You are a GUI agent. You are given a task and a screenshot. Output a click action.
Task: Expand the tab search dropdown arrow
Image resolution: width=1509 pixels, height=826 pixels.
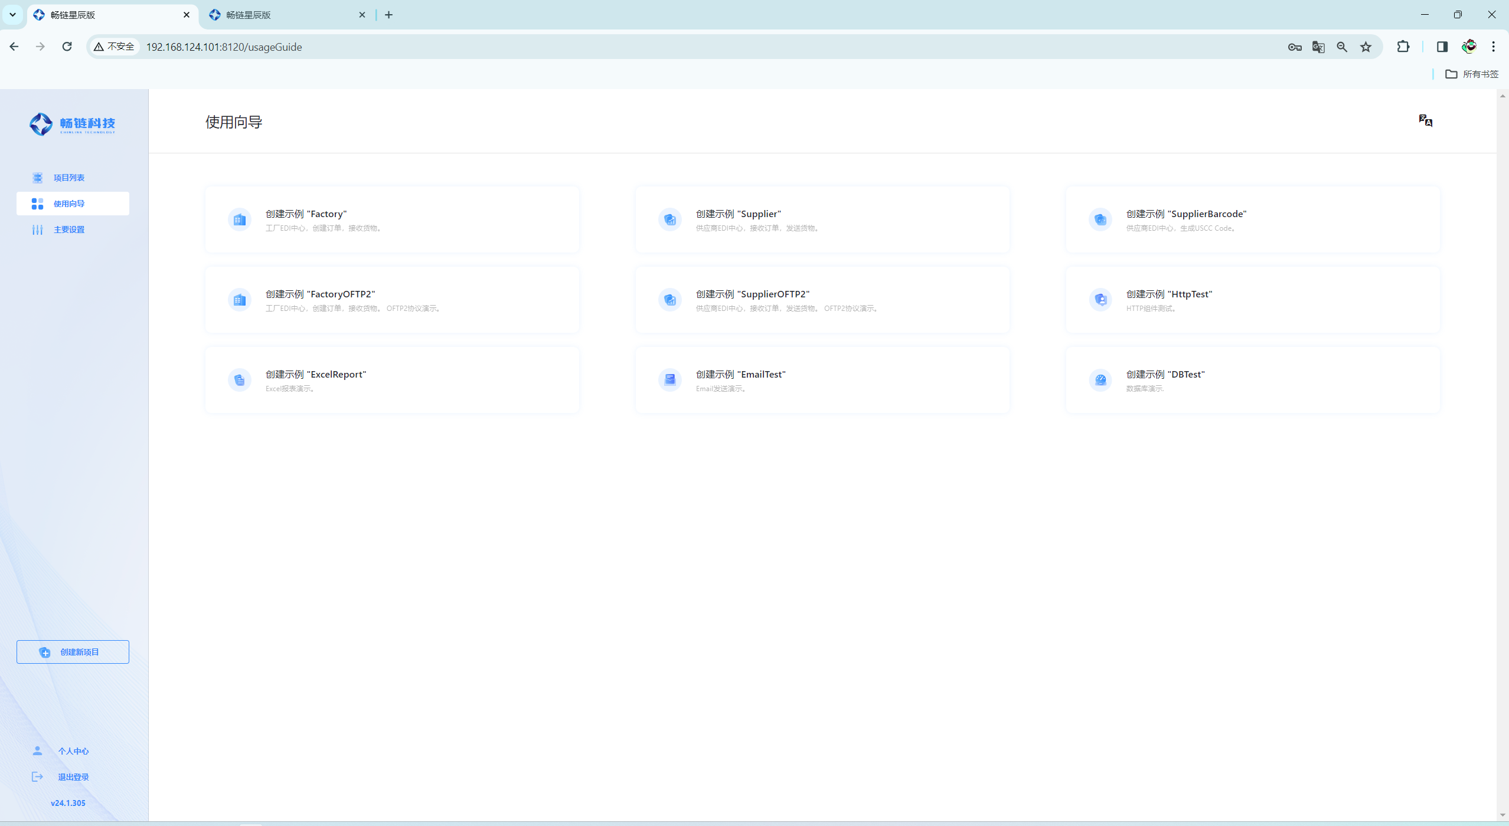pos(12,15)
